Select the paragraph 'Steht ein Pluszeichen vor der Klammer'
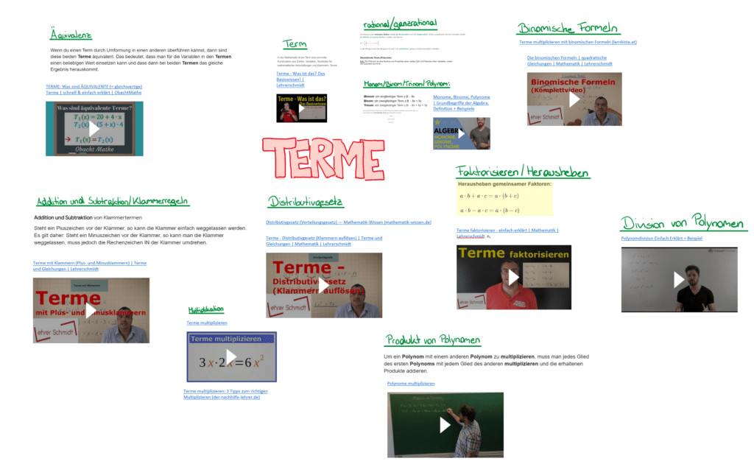This screenshot has width=754, height=464. coord(140,236)
